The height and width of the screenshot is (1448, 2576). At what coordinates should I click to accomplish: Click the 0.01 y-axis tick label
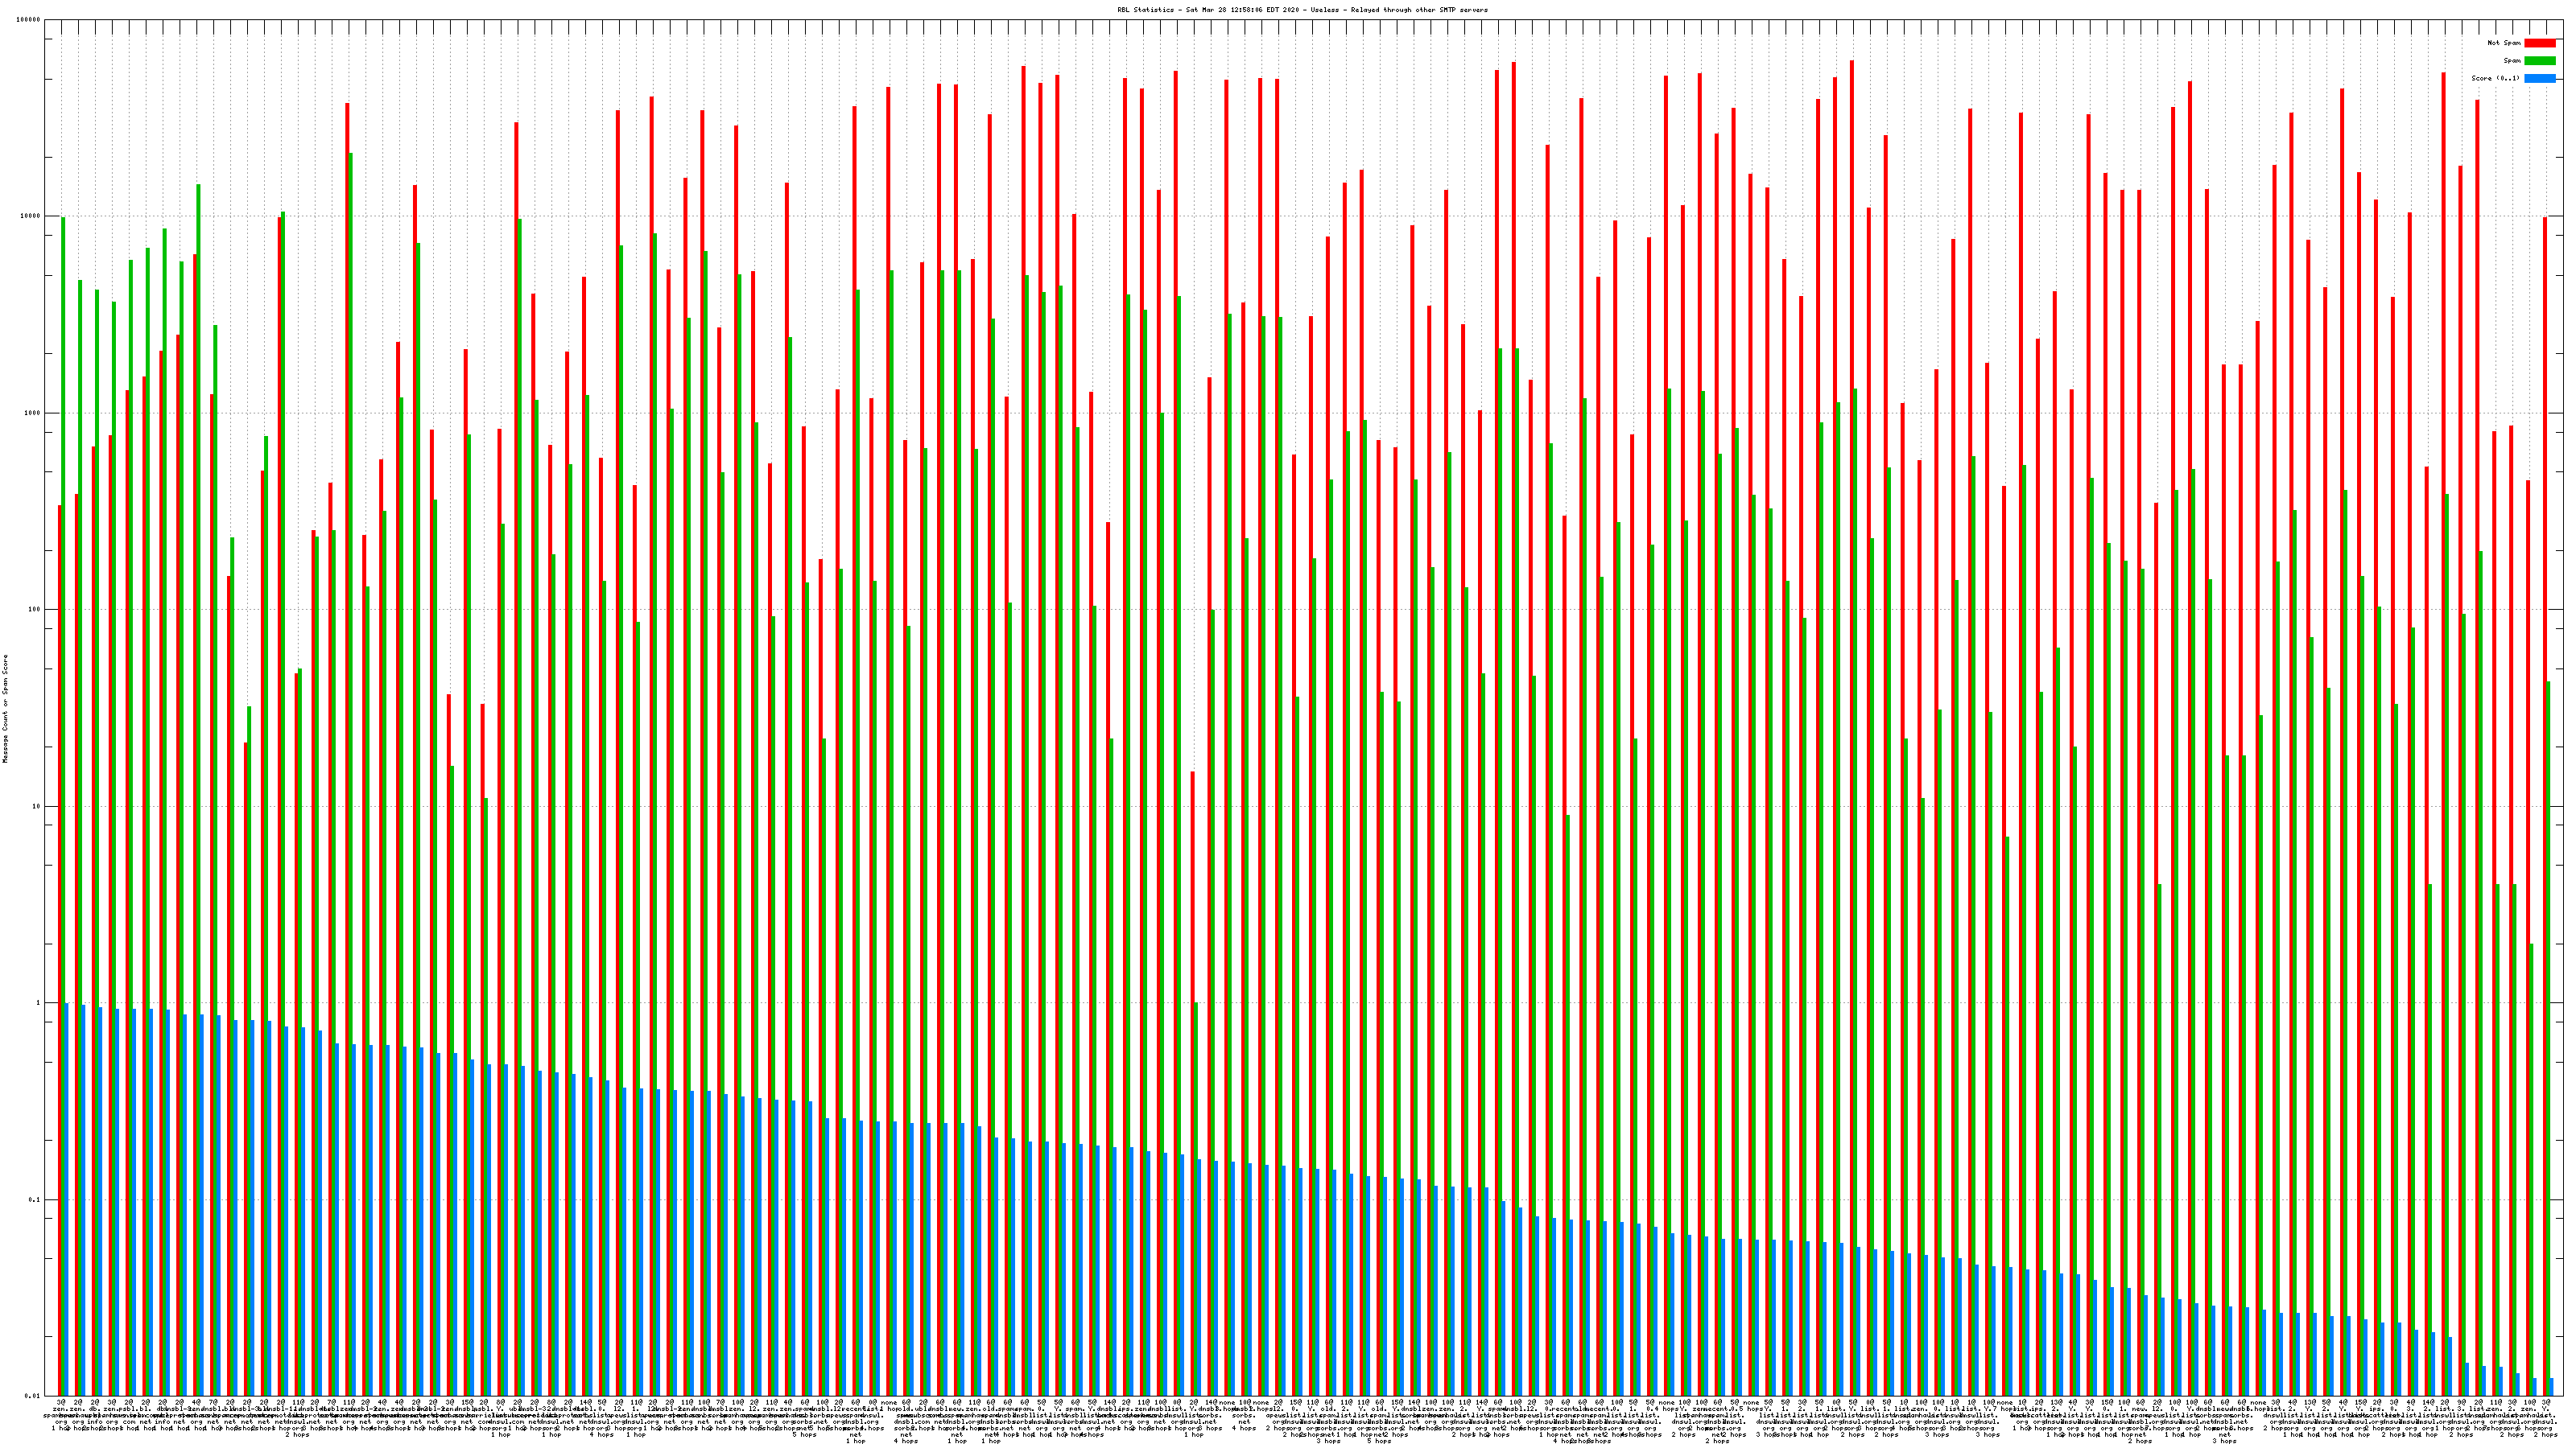(x=34, y=1396)
